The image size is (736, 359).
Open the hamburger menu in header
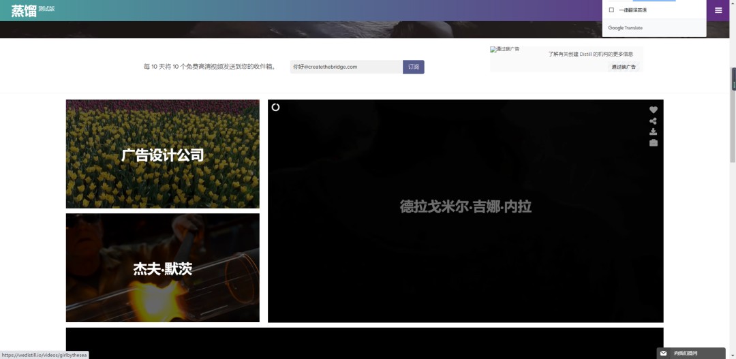point(718,10)
